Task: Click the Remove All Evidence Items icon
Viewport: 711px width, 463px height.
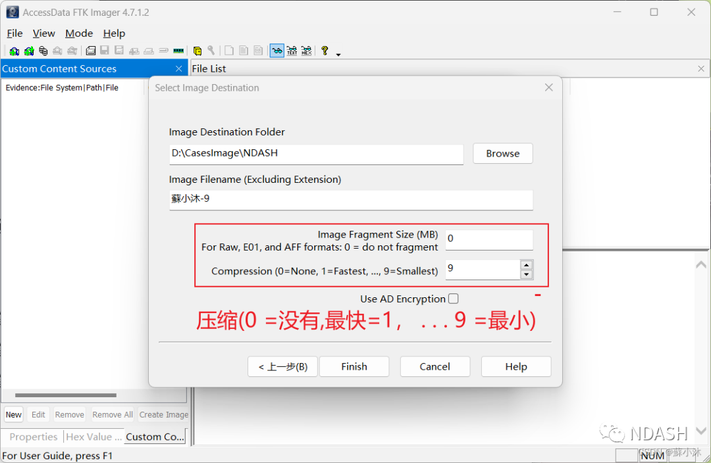Action: click(x=72, y=51)
